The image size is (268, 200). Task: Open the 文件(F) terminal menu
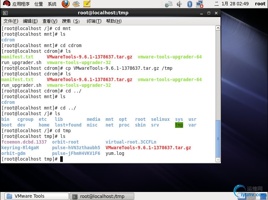tap(11, 21)
